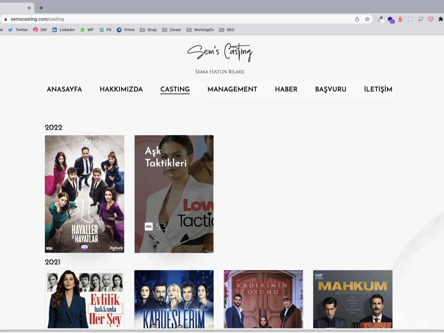Open the Twitter bookmark
The width and height of the screenshot is (444, 333).
pyautogui.click(x=18, y=30)
